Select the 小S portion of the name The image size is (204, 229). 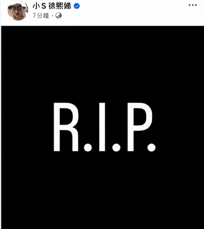[x=39, y=6]
